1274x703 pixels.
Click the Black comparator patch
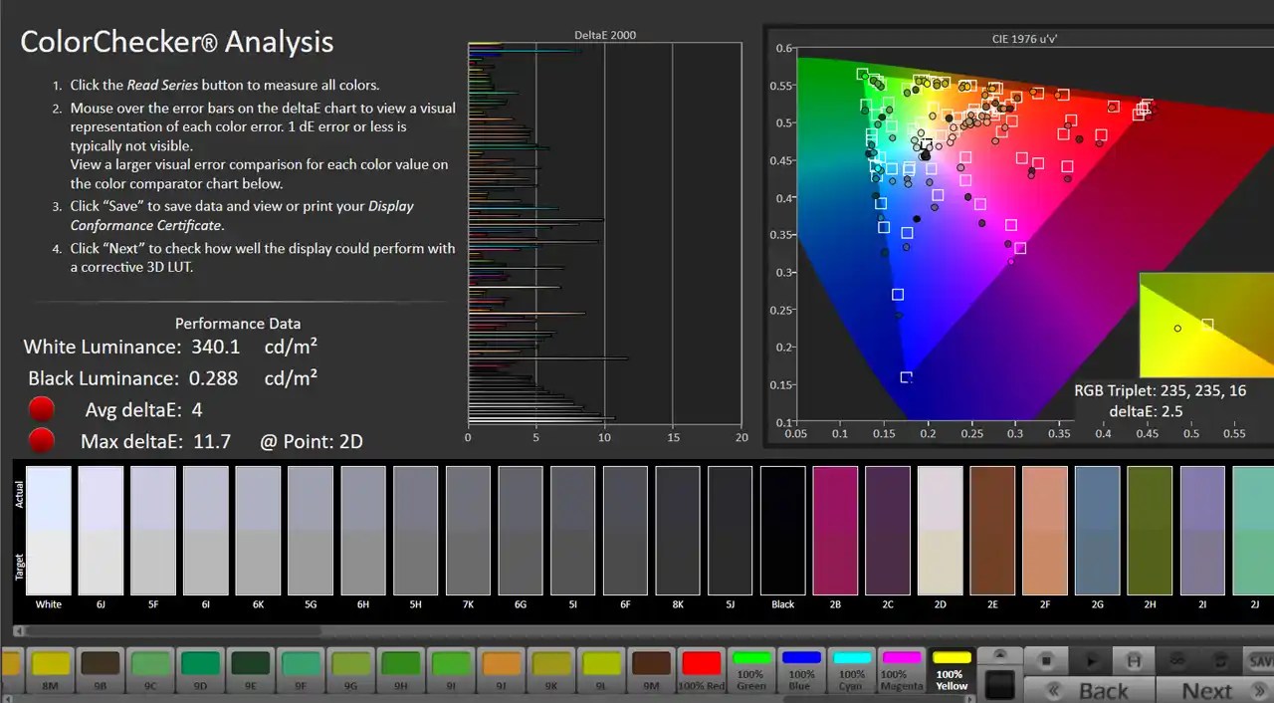coord(783,531)
